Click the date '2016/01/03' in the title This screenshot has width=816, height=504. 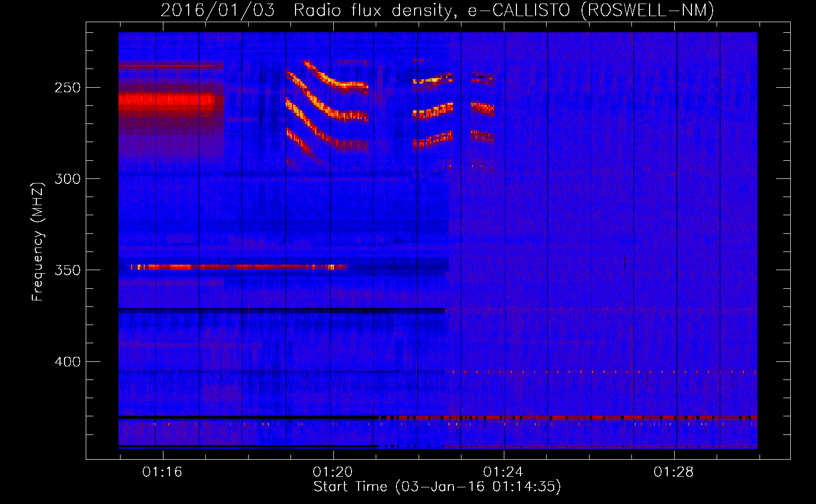tap(217, 10)
